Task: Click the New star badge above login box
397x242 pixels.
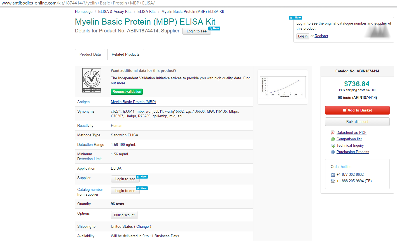Action: 295,18
